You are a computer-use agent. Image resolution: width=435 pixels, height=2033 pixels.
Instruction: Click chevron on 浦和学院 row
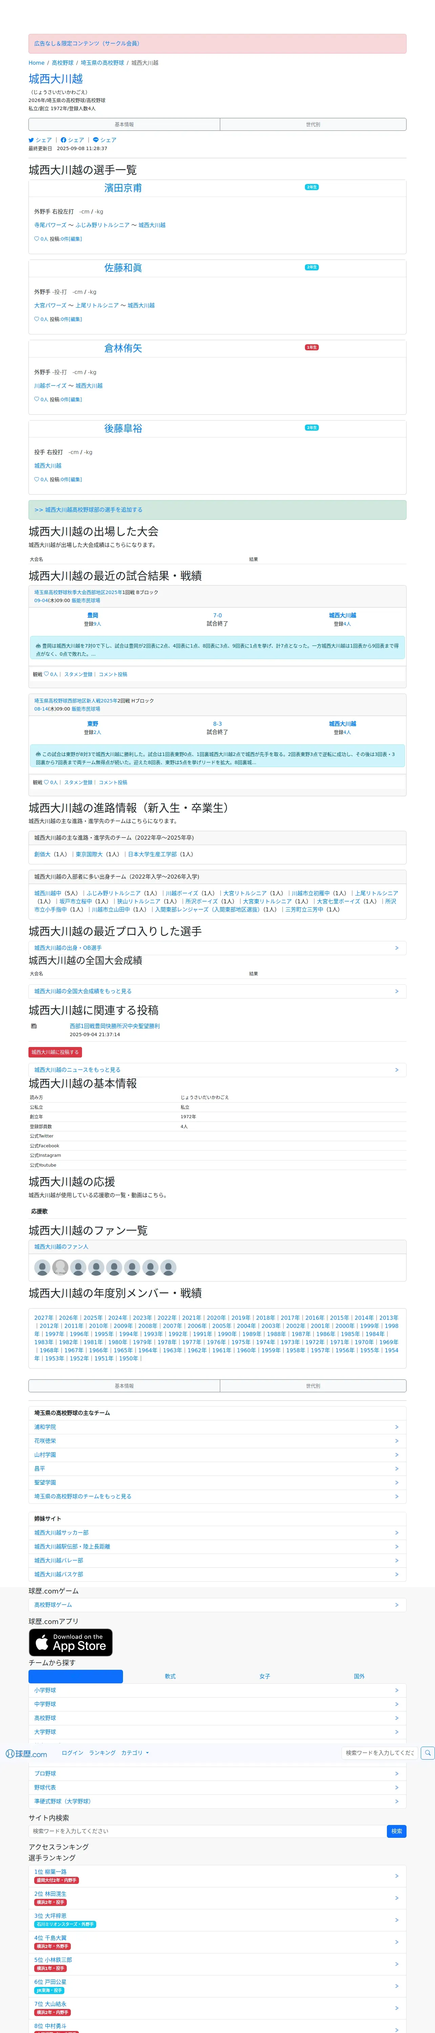pos(396,1427)
